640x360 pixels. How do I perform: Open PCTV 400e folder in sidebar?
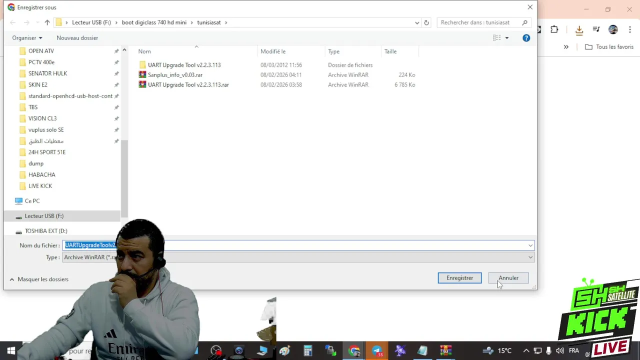[x=41, y=62]
